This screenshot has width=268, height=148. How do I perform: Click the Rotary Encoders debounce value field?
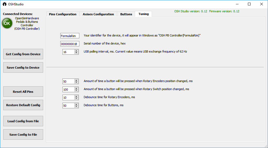(68, 98)
